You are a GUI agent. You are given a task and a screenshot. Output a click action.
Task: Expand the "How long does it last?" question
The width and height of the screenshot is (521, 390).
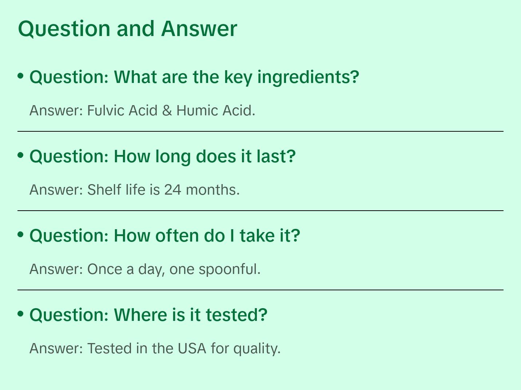tap(163, 156)
